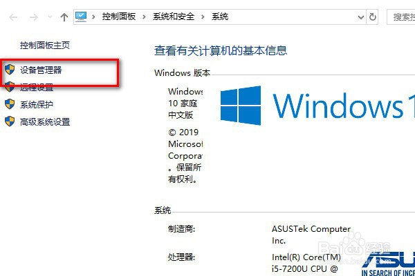
Task: Open 设备管理器 link
Action: pyautogui.click(x=41, y=70)
